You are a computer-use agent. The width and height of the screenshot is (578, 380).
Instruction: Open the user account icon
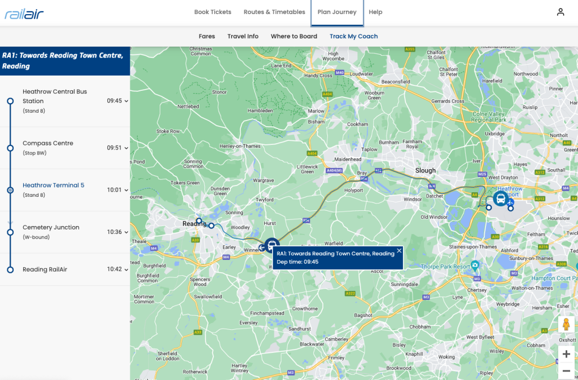tap(560, 12)
